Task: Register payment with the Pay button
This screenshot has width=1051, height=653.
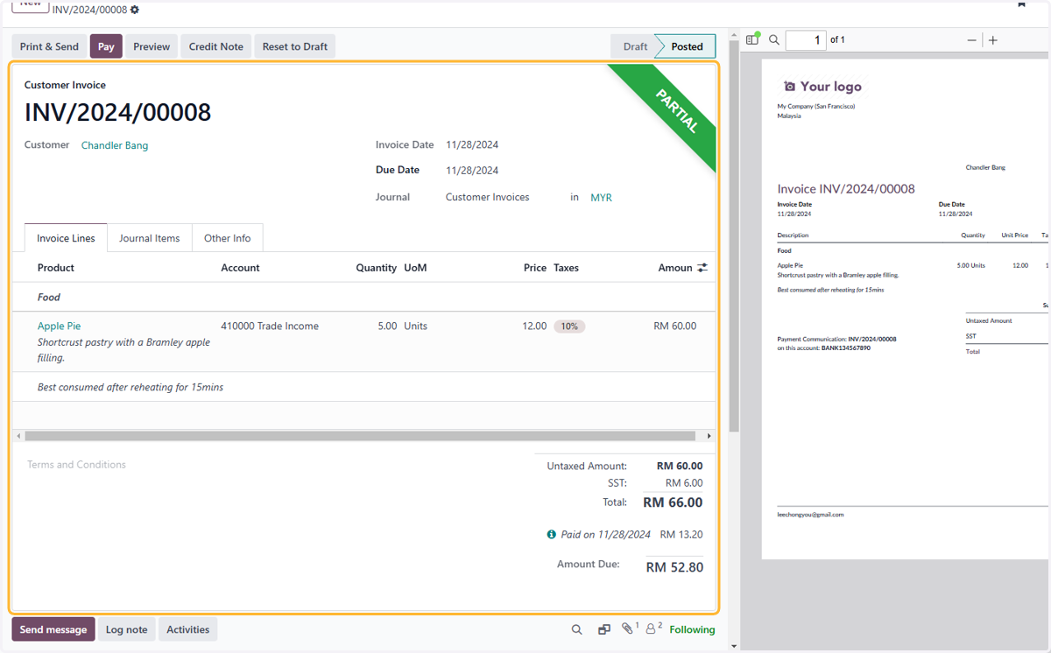Action: click(x=106, y=46)
